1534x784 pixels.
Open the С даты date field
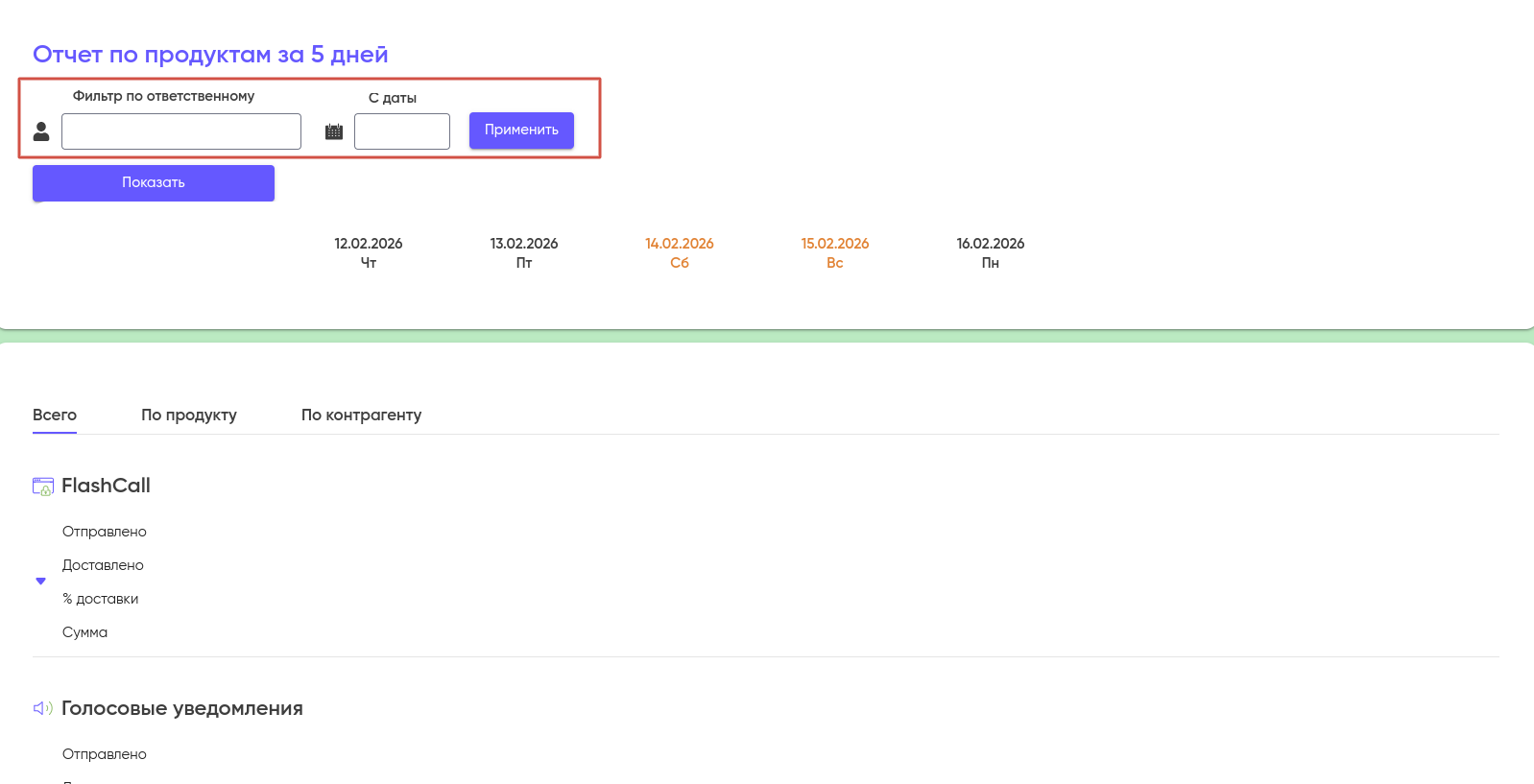point(401,131)
